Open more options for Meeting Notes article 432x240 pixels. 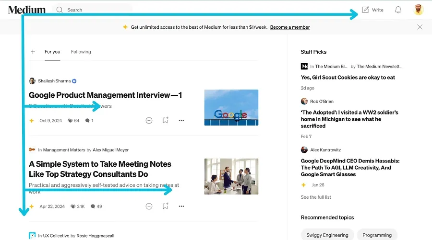[x=181, y=206]
